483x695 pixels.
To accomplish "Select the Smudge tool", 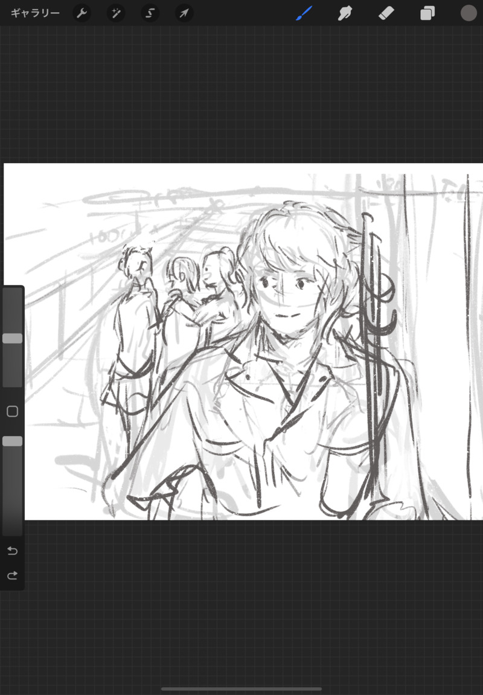I will pyautogui.click(x=345, y=13).
